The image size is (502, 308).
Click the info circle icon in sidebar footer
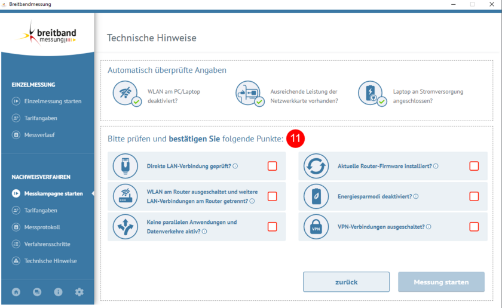click(x=58, y=292)
